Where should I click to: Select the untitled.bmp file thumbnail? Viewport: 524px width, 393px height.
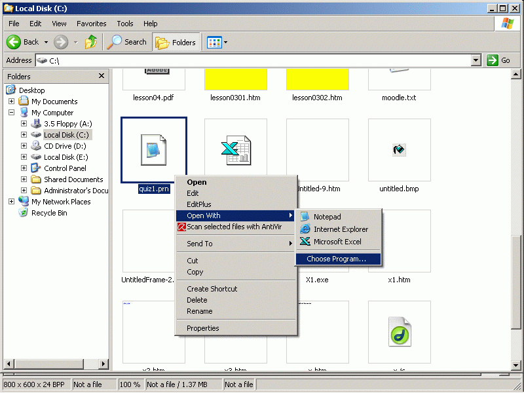pyautogui.click(x=399, y=150)
